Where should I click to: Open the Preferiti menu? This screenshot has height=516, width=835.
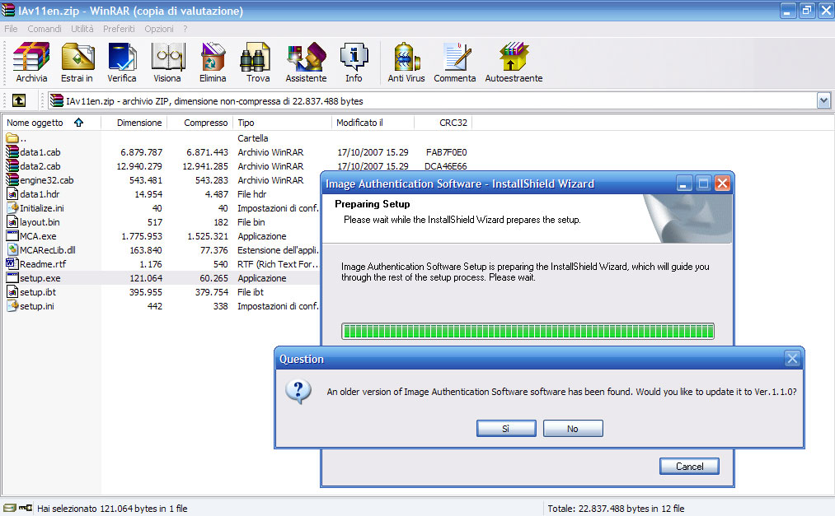[x=119, y=29]
